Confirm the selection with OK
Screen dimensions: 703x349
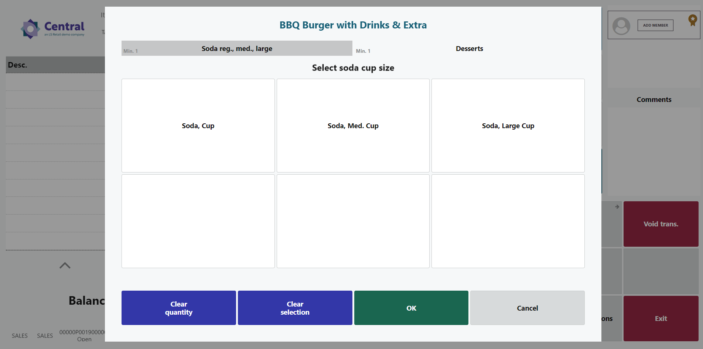[x=411, y=308]
